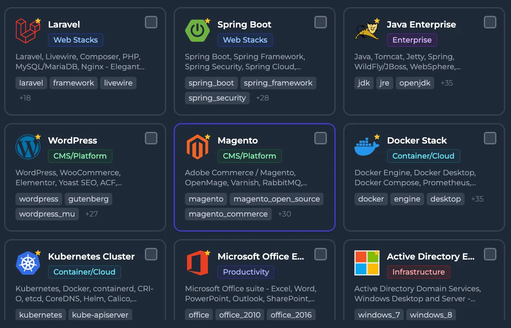Click the Java Enterprise Tomcat logo
The width and height of the screenshot is (511, 328).
pos(367,31)
